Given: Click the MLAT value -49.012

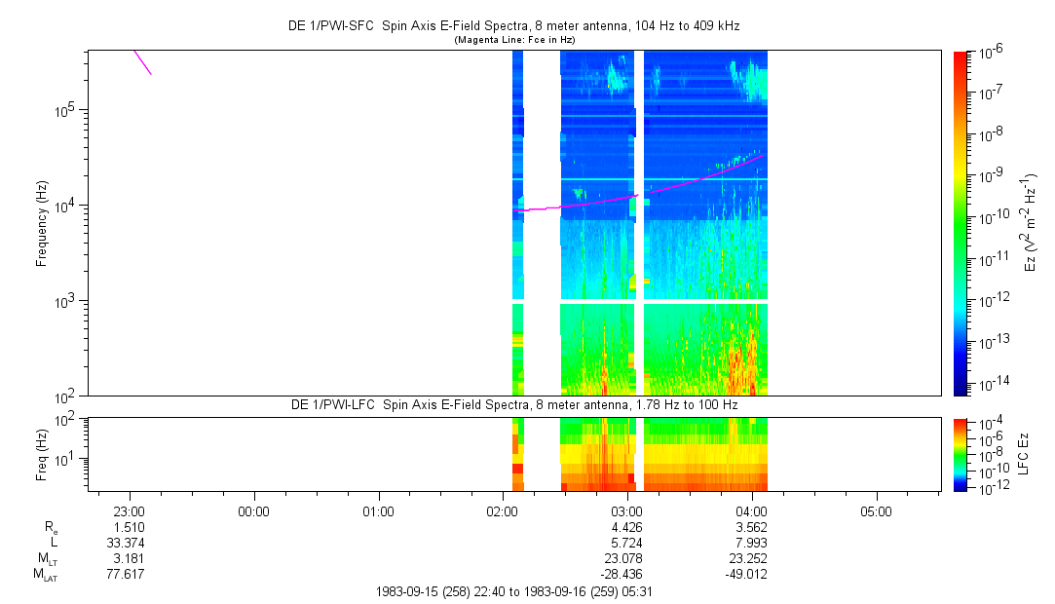Looking at the screenshot, I should 746,574.
